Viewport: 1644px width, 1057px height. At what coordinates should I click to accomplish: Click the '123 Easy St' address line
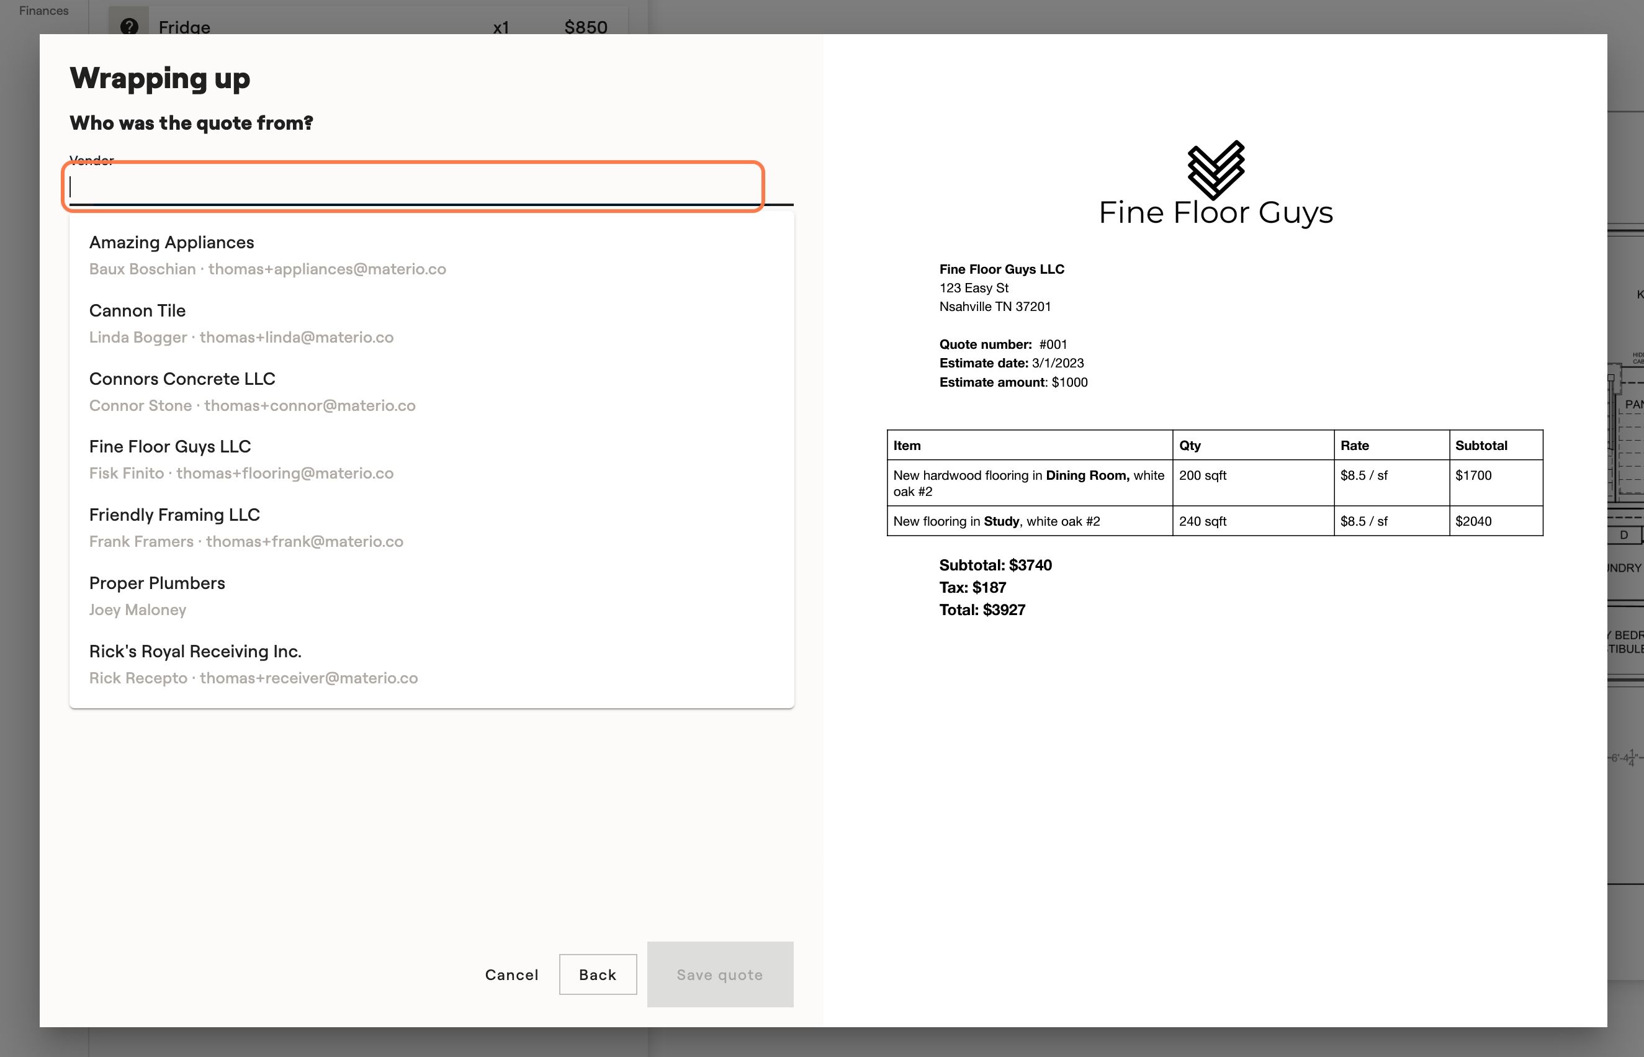click(974, 287)
